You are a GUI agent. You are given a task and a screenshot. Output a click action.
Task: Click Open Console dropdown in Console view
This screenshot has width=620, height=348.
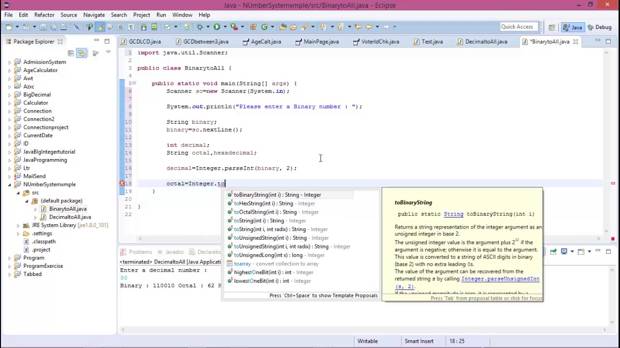tap(589, 251)
